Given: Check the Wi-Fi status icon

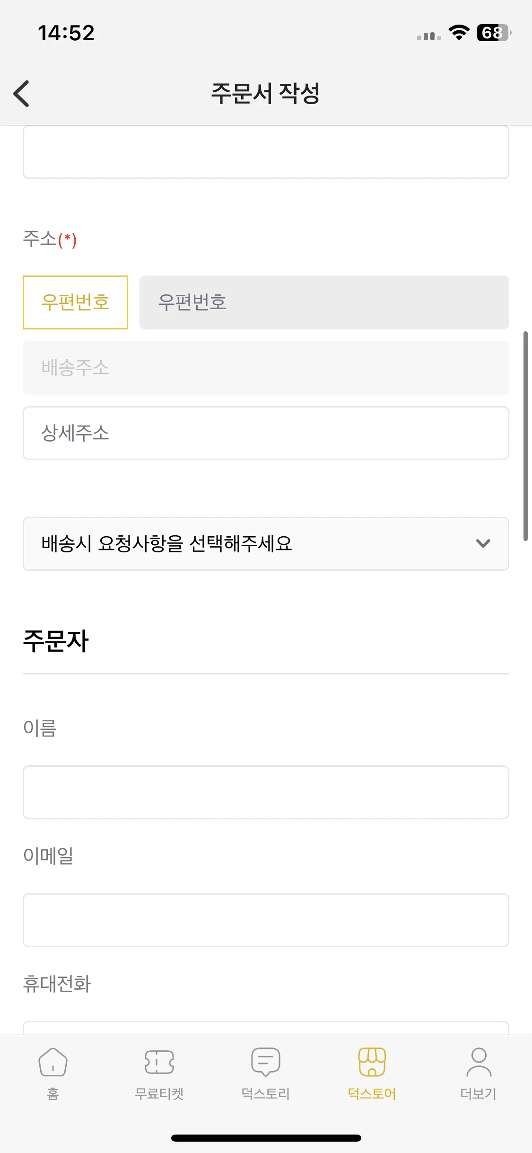Looking at the screenshot, I should 459,33.
